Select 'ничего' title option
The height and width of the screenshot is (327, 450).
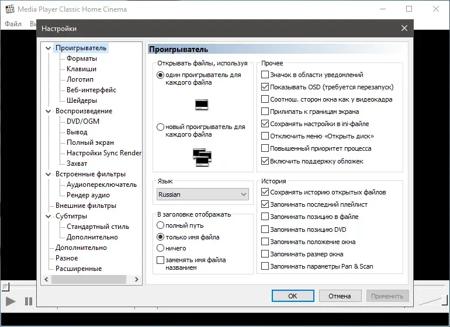(x=161, y=248)
